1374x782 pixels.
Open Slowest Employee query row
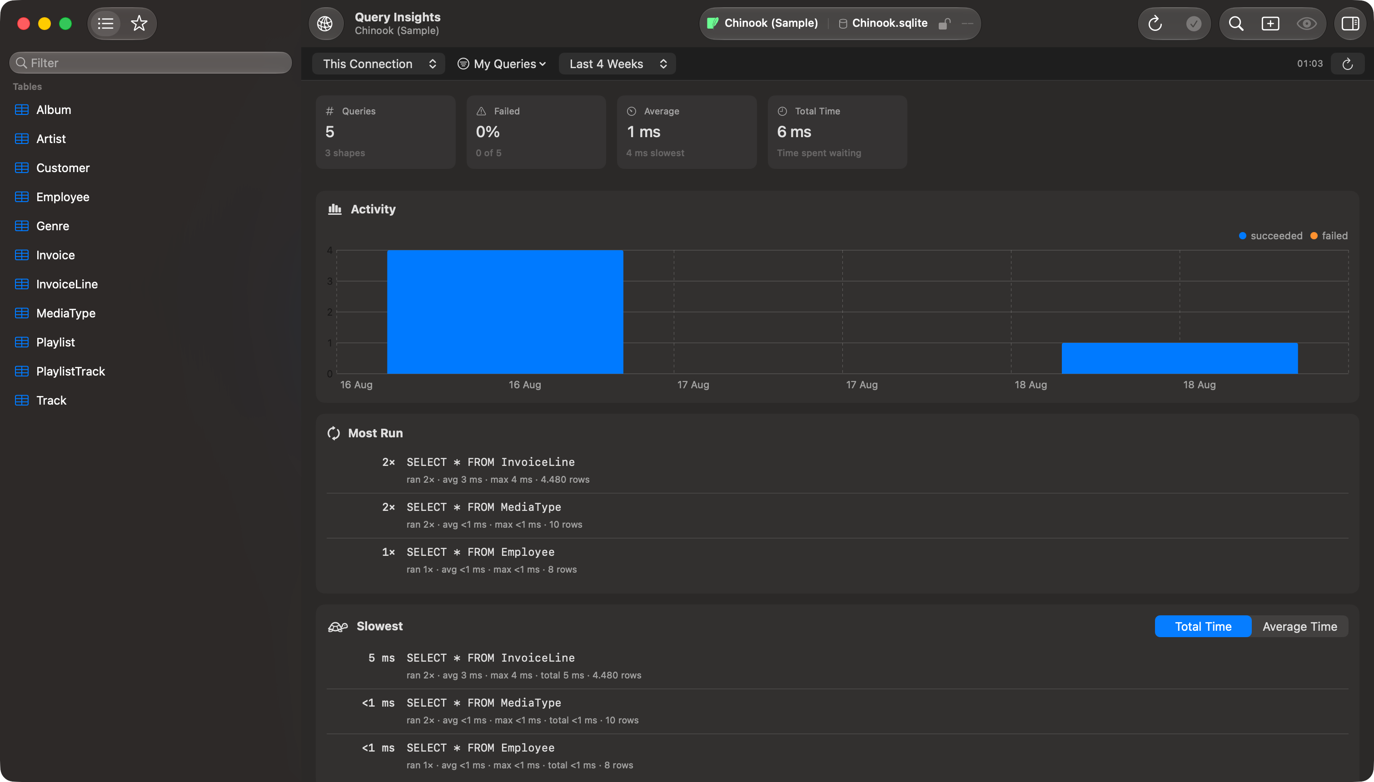coord(837,756)
